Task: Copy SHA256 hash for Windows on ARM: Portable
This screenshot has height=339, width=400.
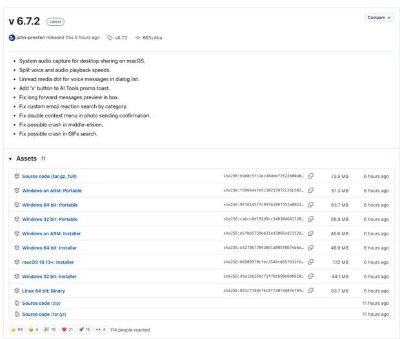Action: [310, 191]
